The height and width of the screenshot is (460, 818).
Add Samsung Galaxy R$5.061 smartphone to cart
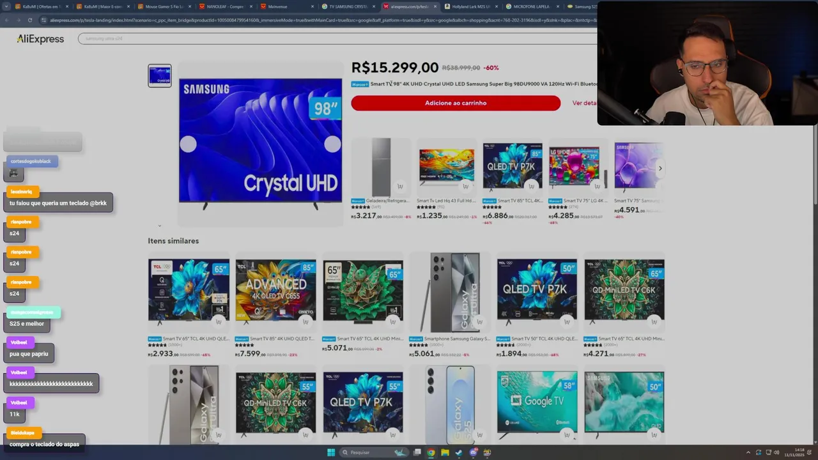(x=480, y=322)
